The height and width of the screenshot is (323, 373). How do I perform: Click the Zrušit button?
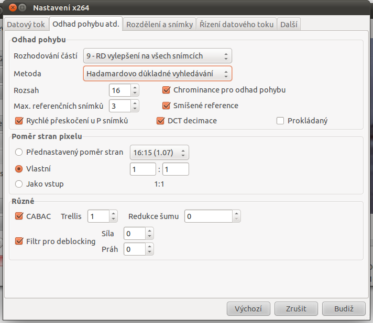(x=296, y=309)
